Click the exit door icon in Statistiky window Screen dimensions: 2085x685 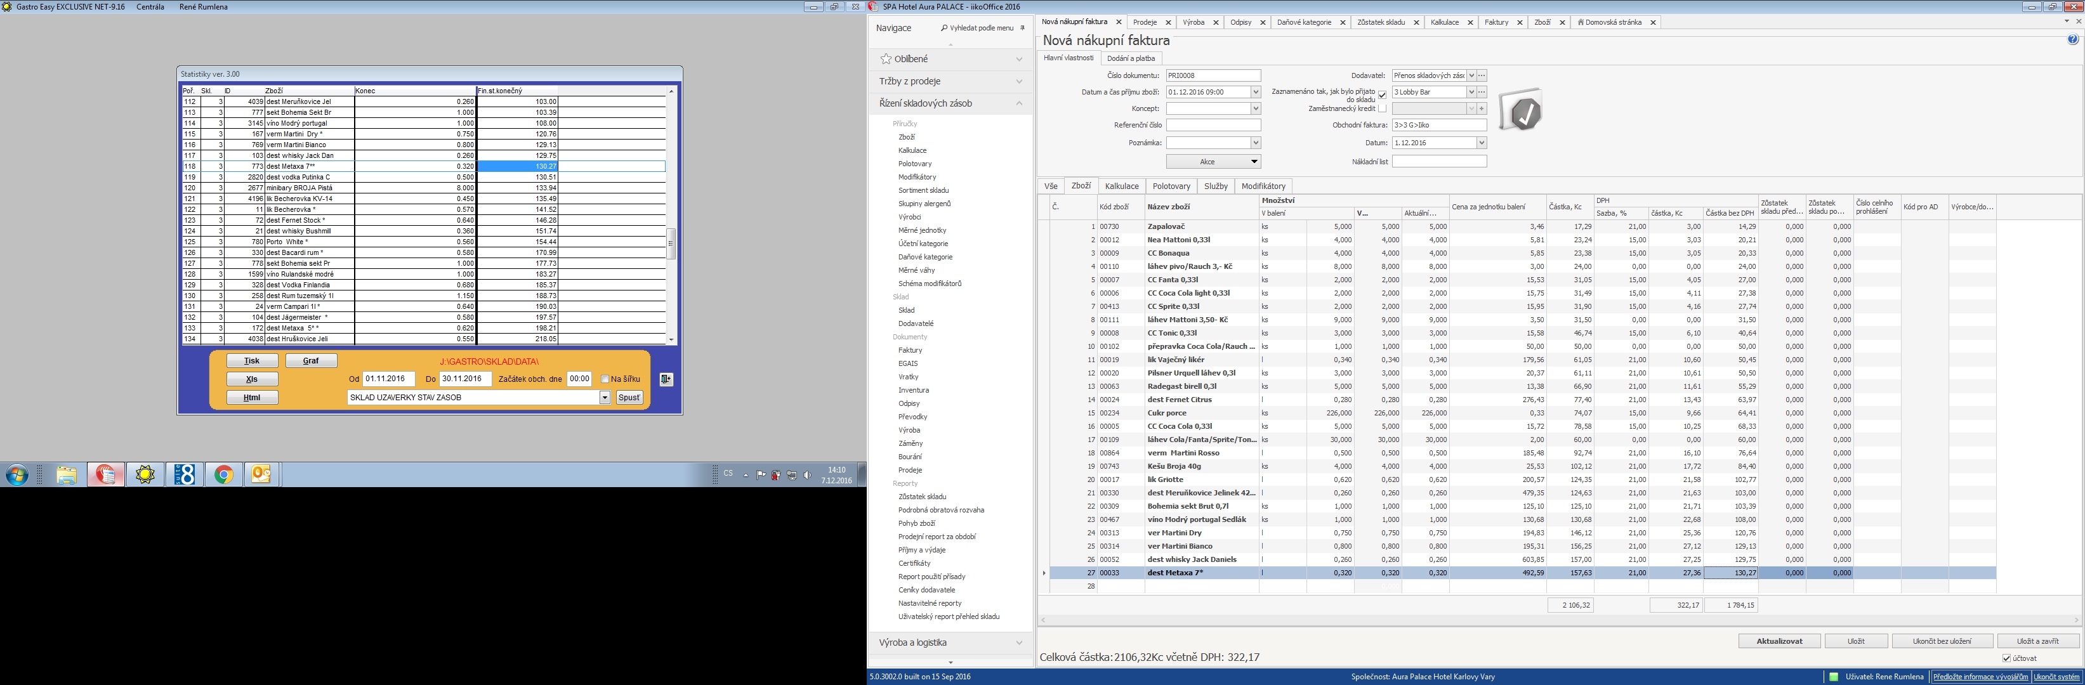tap(666, 379)
